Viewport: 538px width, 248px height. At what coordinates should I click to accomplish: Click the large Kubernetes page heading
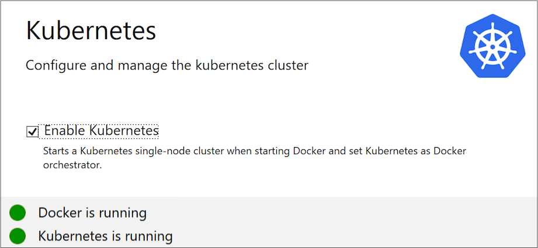[91, 30]
